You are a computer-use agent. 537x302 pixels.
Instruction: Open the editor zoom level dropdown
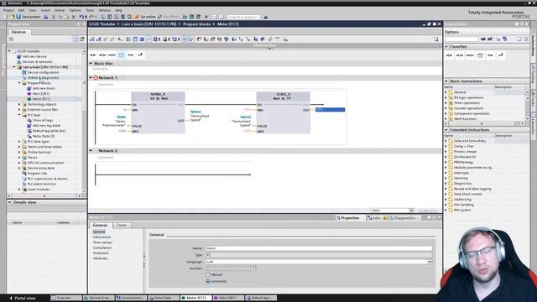tap(411, 211)
